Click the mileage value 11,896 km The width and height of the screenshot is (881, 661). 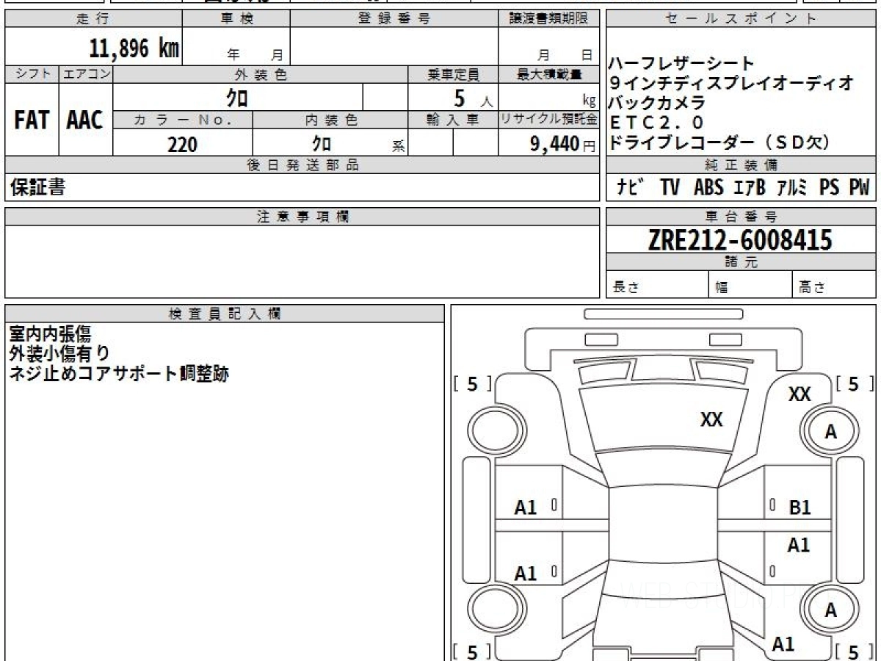tap(134, 48)
